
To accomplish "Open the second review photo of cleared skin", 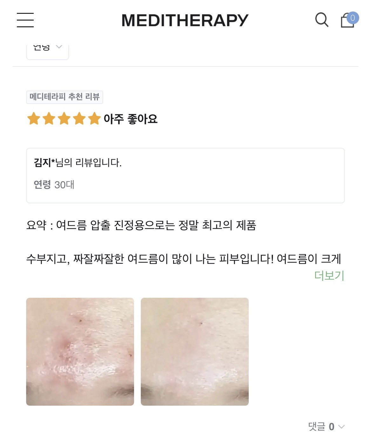I will (x=195, y=352).
